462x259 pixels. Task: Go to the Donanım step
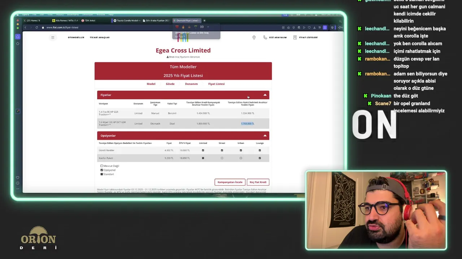tap(191, 84)
